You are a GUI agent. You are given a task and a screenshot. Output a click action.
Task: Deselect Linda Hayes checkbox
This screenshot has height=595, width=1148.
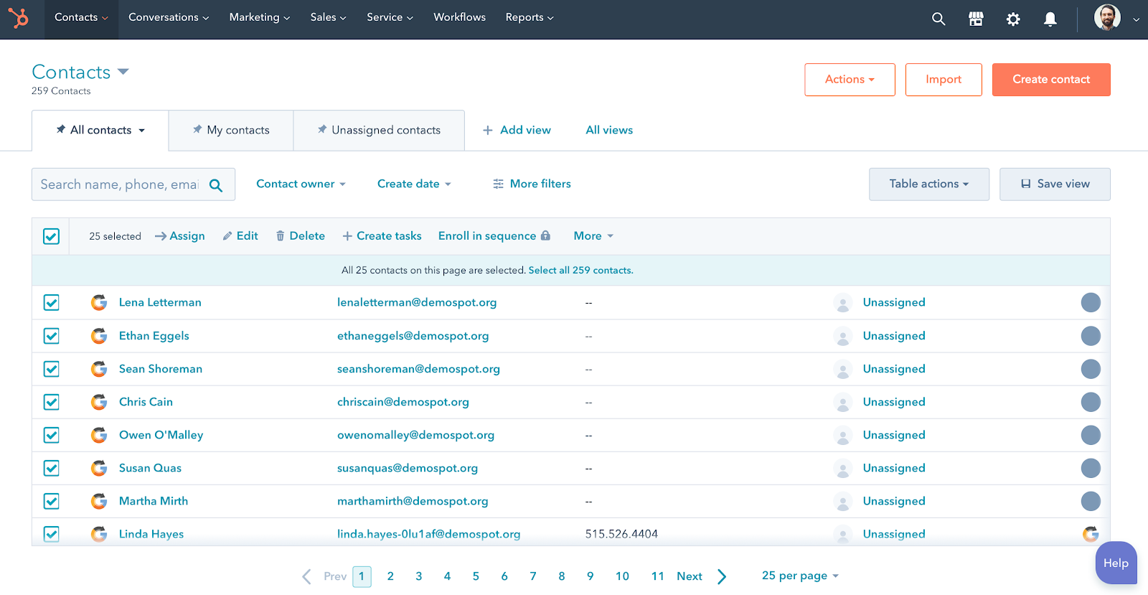point(52,534)
